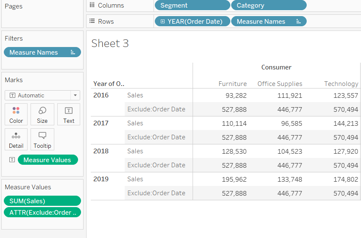Expand the YEAR(Order Date) plus icon
Image resolution: width=361 pixels, height=238 pixels.
(x=162, y=21)
